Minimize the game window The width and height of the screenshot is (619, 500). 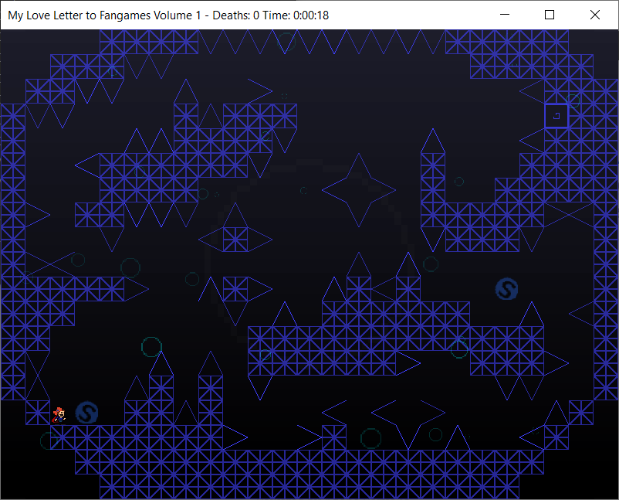(505, 15)
